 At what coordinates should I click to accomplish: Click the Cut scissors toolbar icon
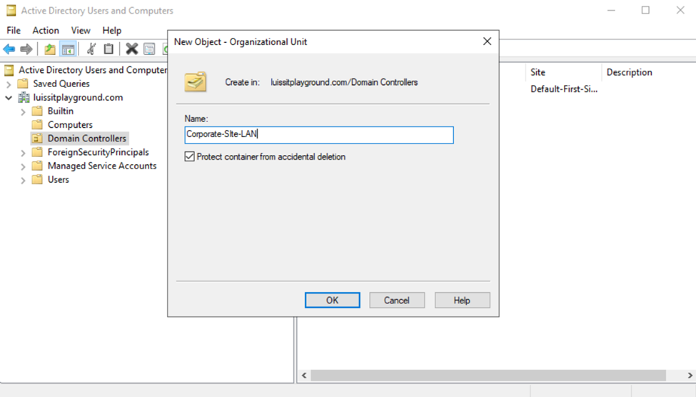click(91, 49)
